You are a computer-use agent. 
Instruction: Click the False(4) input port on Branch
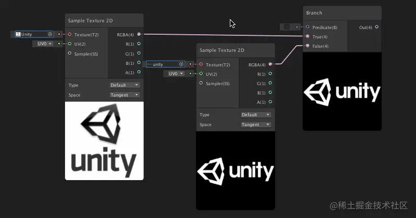[307, 46]
